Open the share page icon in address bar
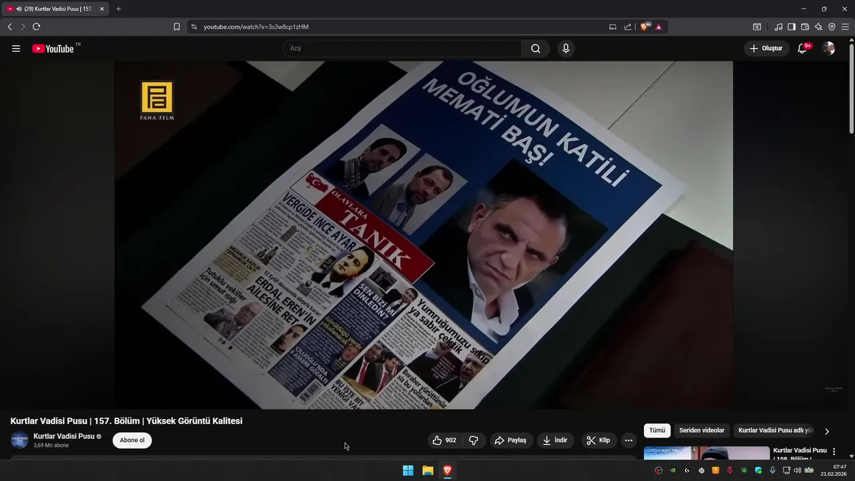Viewport: 855px width, 481px height. pos(628,27)
